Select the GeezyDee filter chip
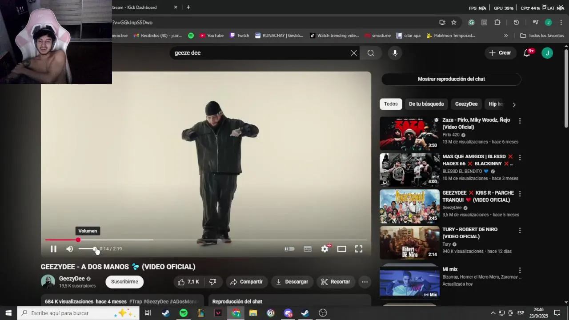This screenshot has width=569, height=320. 466,104
